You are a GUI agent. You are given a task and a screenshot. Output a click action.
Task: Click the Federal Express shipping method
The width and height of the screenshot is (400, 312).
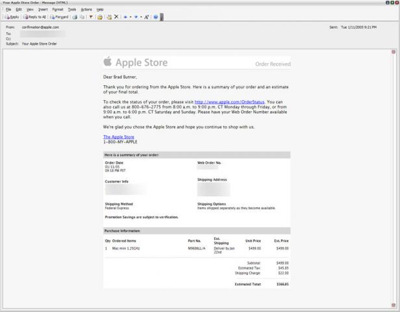click(x=117, y=208)
